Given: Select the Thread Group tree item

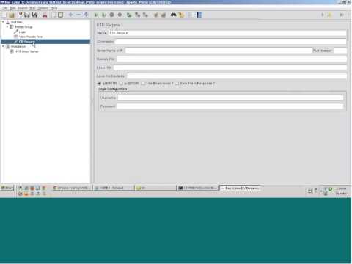Looking at the screenshot, I should (23, 27).
